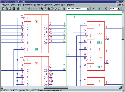Click the new document icon
This screenshot has width=125, height=92.
point(3,9)
